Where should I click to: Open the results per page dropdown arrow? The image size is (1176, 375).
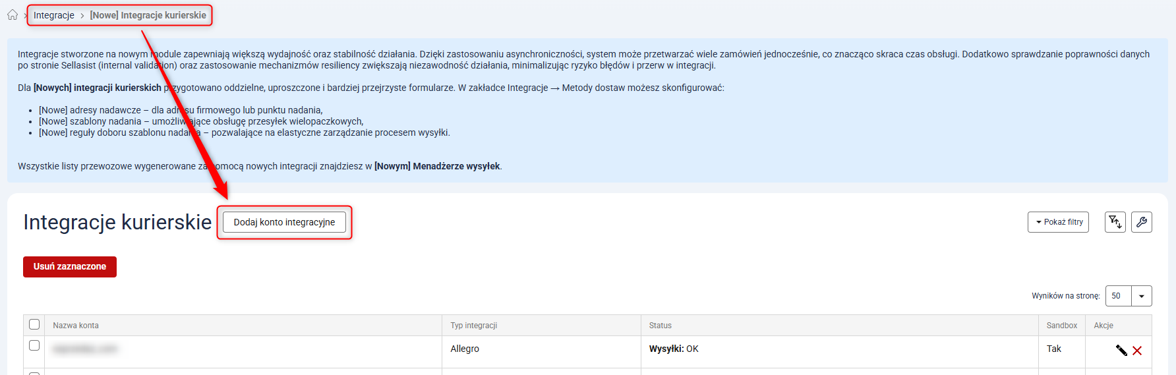[x=1142, y=296]
